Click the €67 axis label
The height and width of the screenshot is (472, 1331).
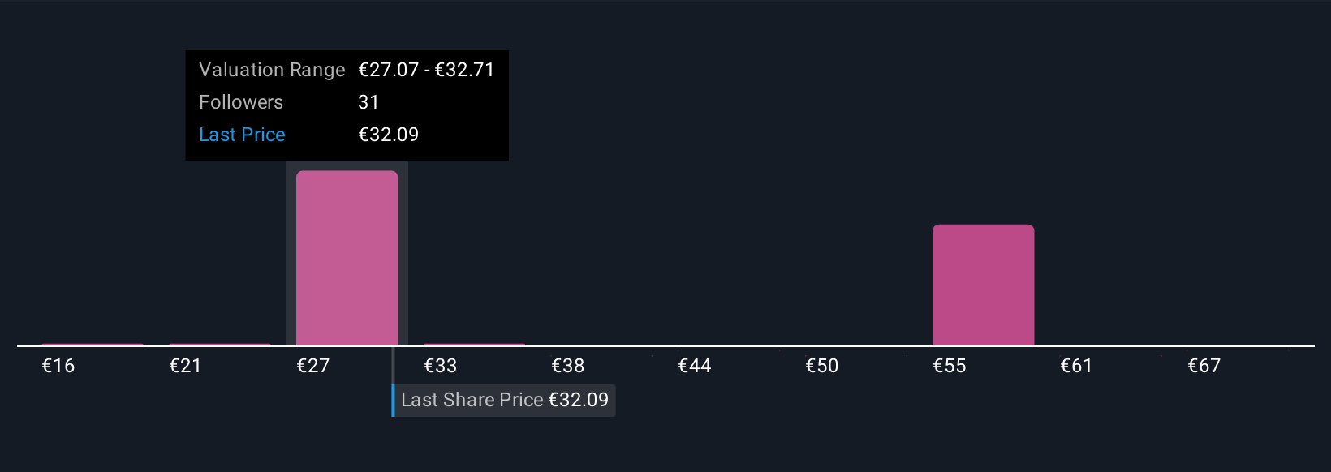[x=1204, y=366]
